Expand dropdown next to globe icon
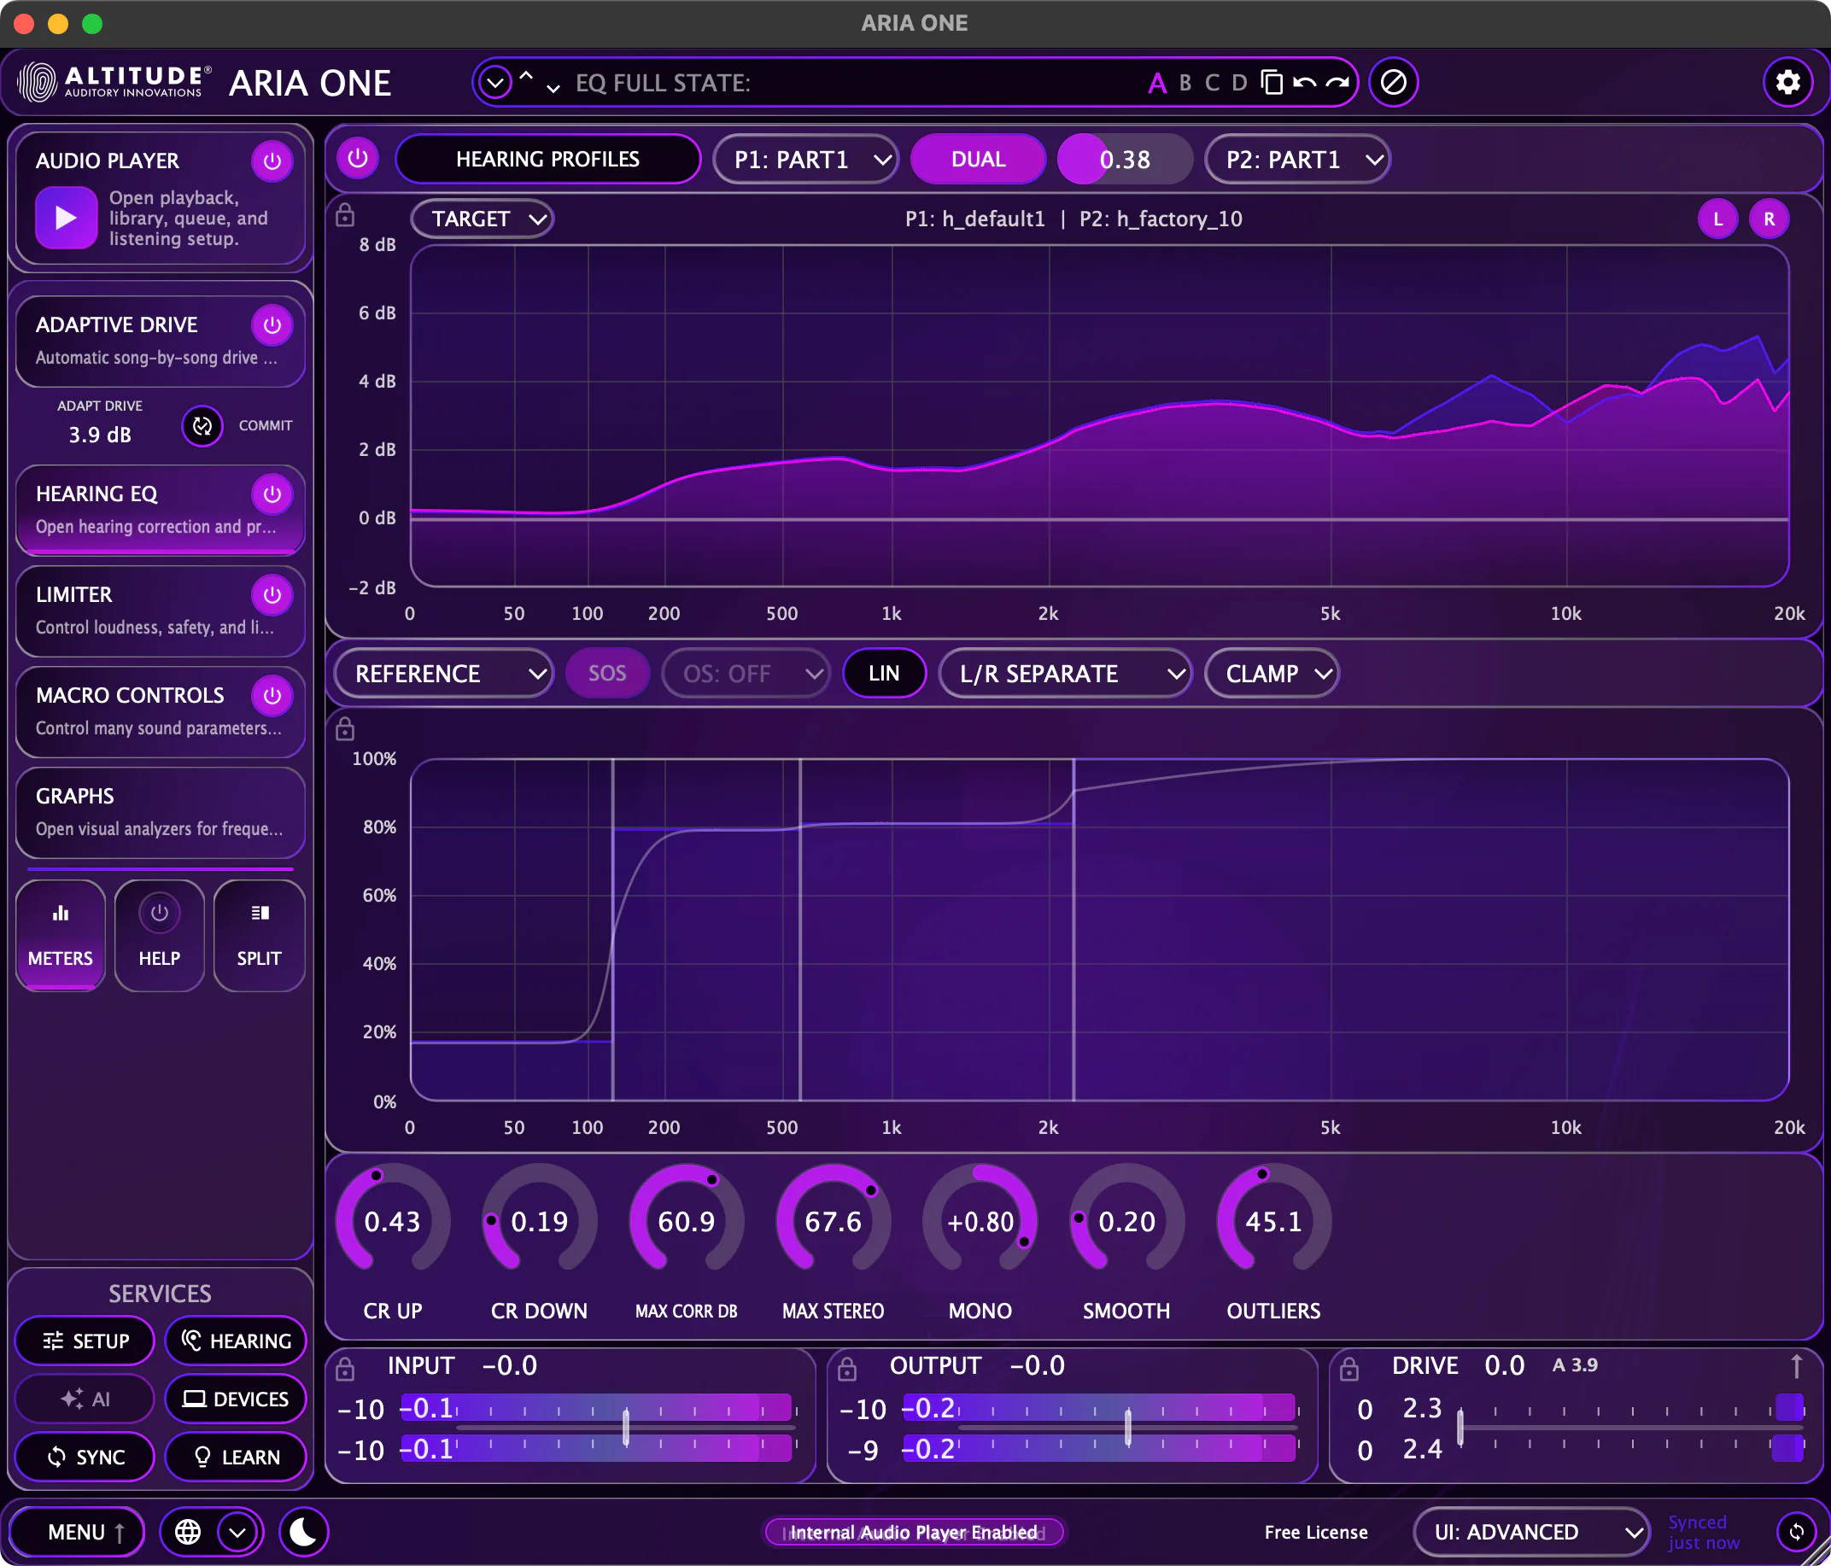Image resolution: width=1831 pixels, height=1566 pixels. 237,1532
